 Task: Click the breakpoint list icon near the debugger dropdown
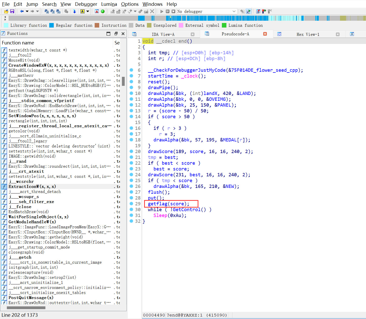[x=258, y=11]
